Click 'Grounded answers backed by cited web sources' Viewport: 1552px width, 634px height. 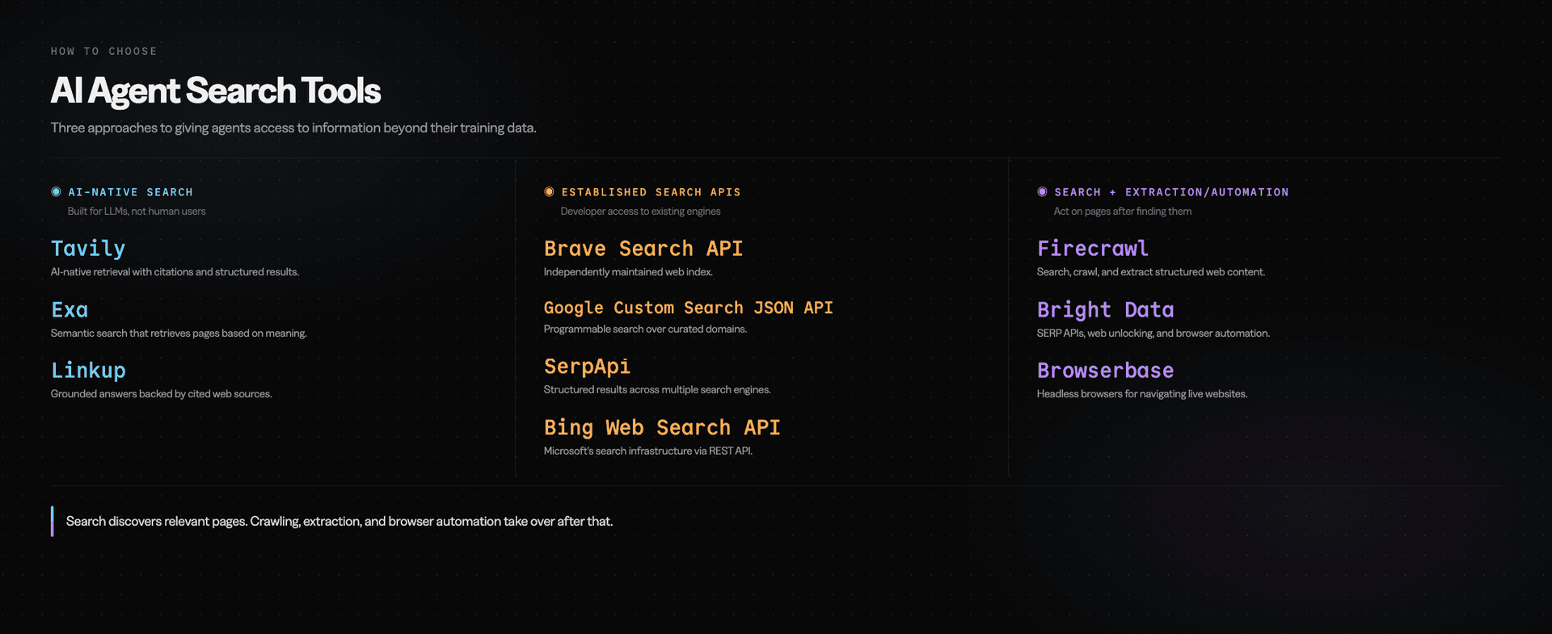(161, 394)
